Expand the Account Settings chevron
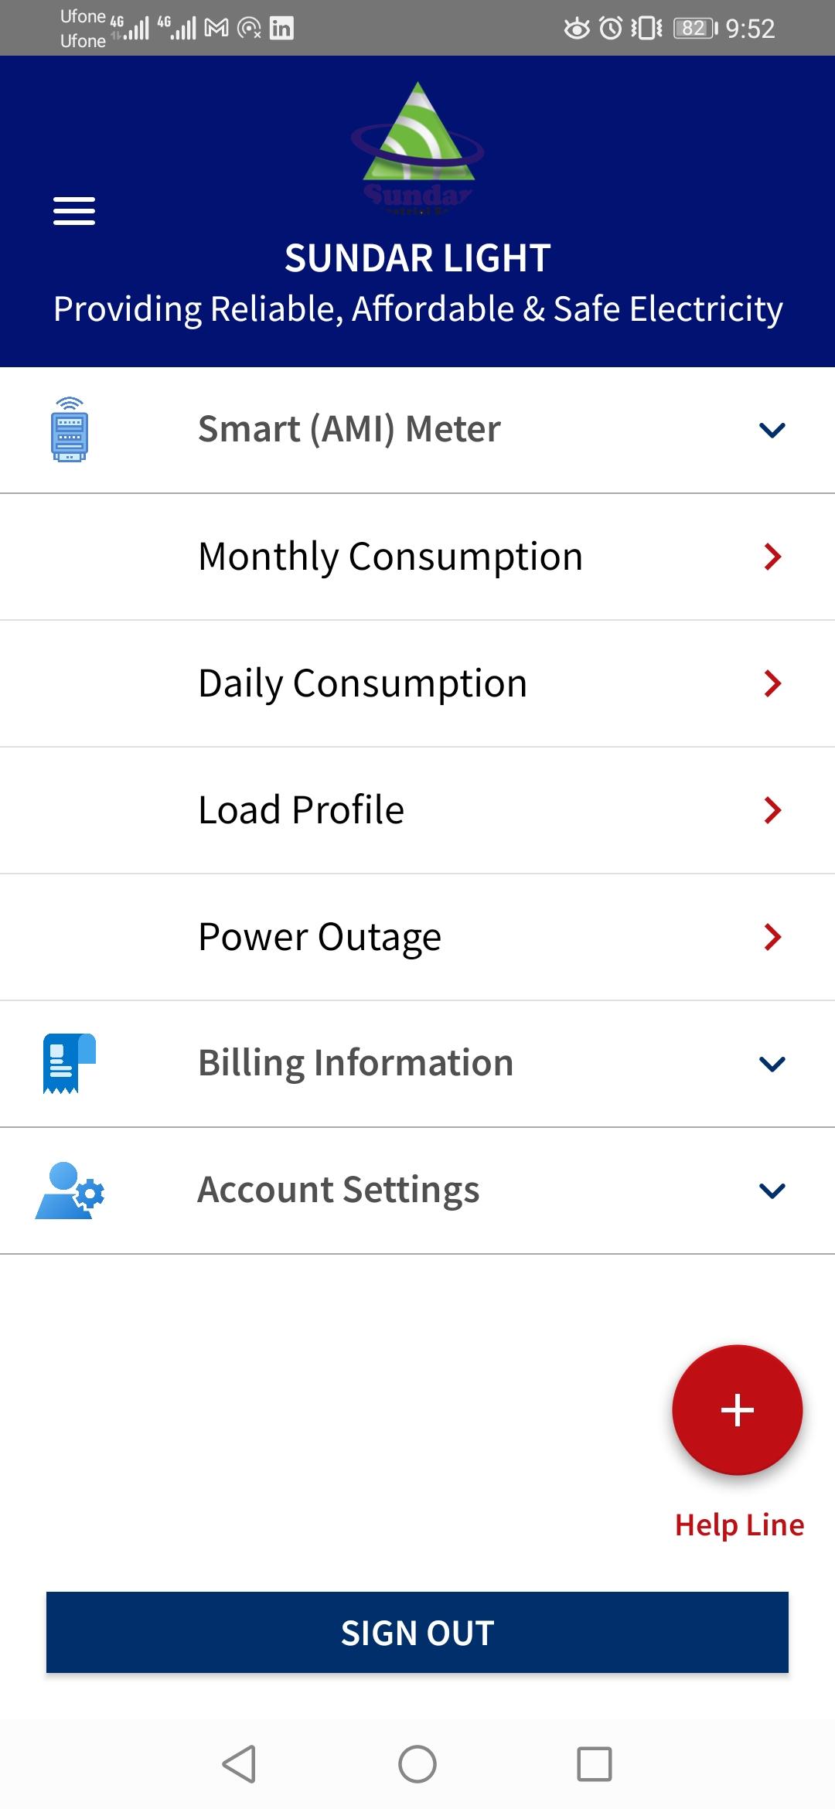Screen dimensions: 835x1809 pyautogui.click(x=772, y=1191)
